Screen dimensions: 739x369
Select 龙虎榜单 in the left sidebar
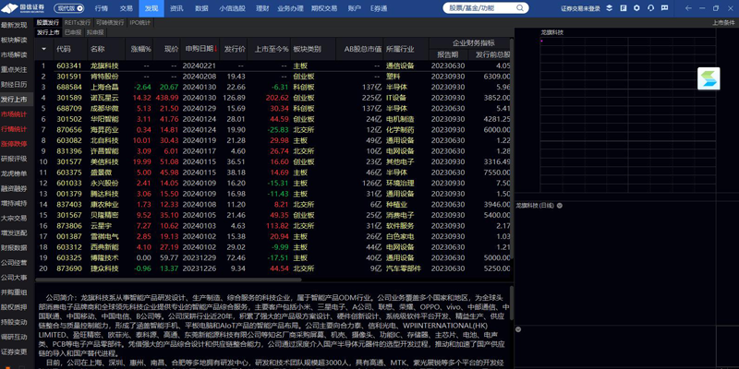click(14, 173)
